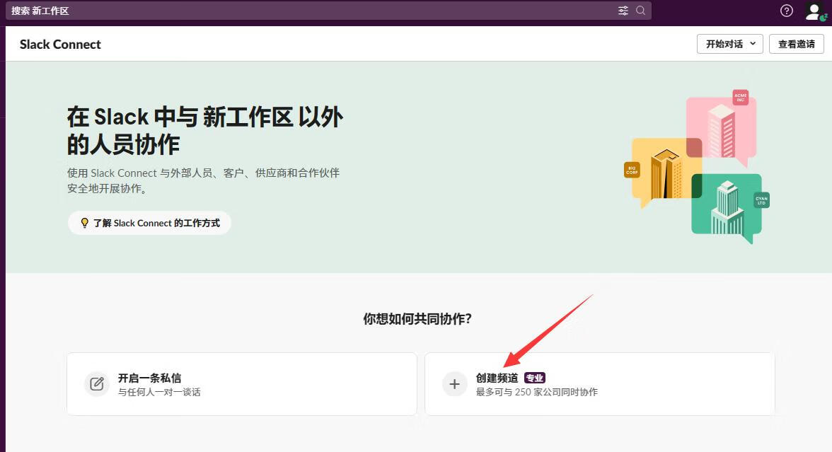The height and width of the screenshot is (452, 832).
Task: Click the 与任何人一对一谈话 subtitle
Action: click(159, 392)
